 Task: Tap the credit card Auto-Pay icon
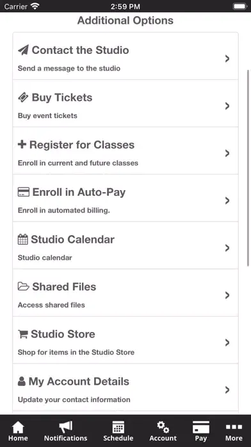[23, 192]
